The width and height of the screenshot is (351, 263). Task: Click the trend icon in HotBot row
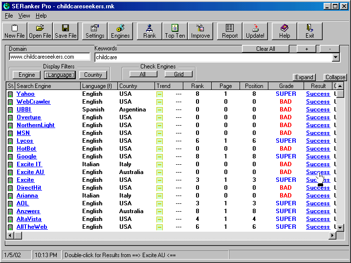pyautogui.click(x=159, y=149)
